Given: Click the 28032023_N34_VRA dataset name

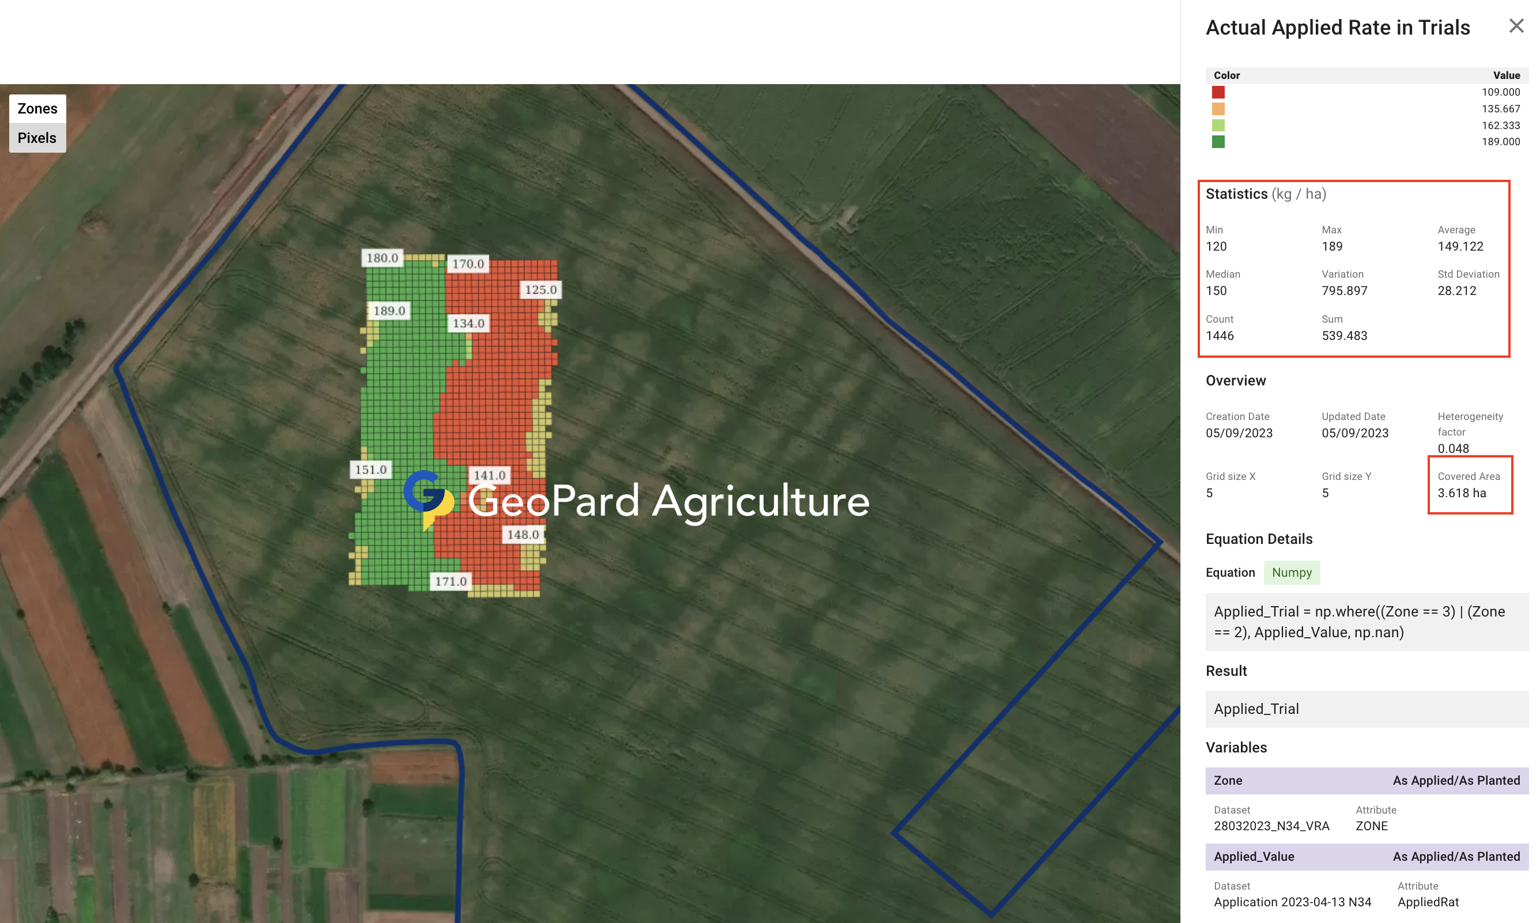Looking at the screenshot, I should tap(1271, 826).
